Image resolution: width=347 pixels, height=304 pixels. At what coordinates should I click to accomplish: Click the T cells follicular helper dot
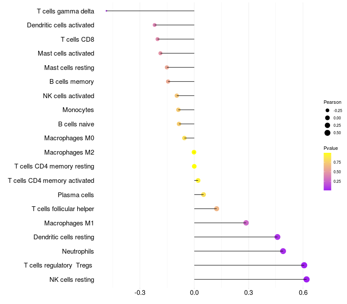coord(216,209)
